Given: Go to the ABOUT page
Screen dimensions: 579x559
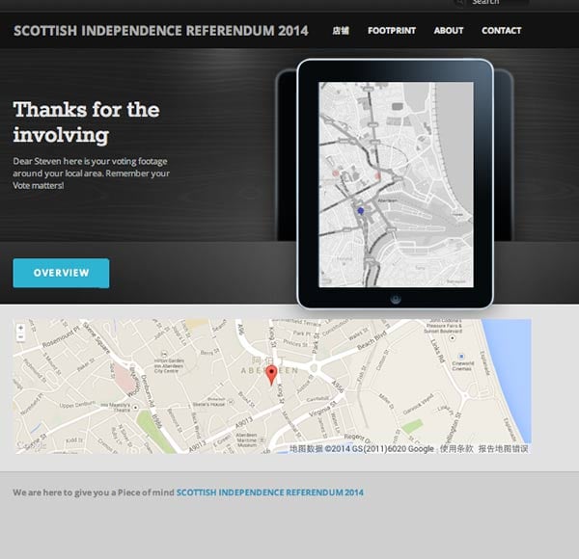Looking at the screenshot, I should (449, 31).
